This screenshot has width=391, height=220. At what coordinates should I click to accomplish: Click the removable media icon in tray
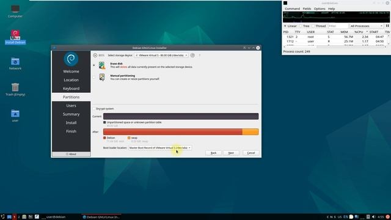(x=368, y=217)
